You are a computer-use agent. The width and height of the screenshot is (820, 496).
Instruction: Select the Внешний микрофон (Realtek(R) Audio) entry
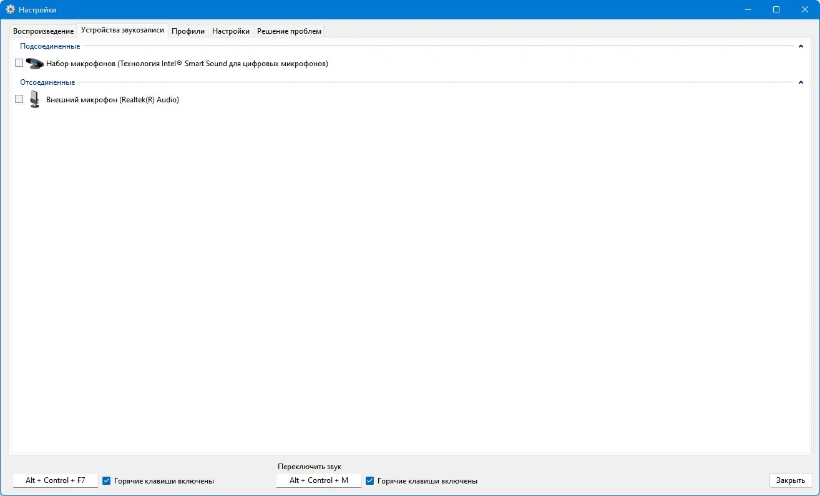112,100
